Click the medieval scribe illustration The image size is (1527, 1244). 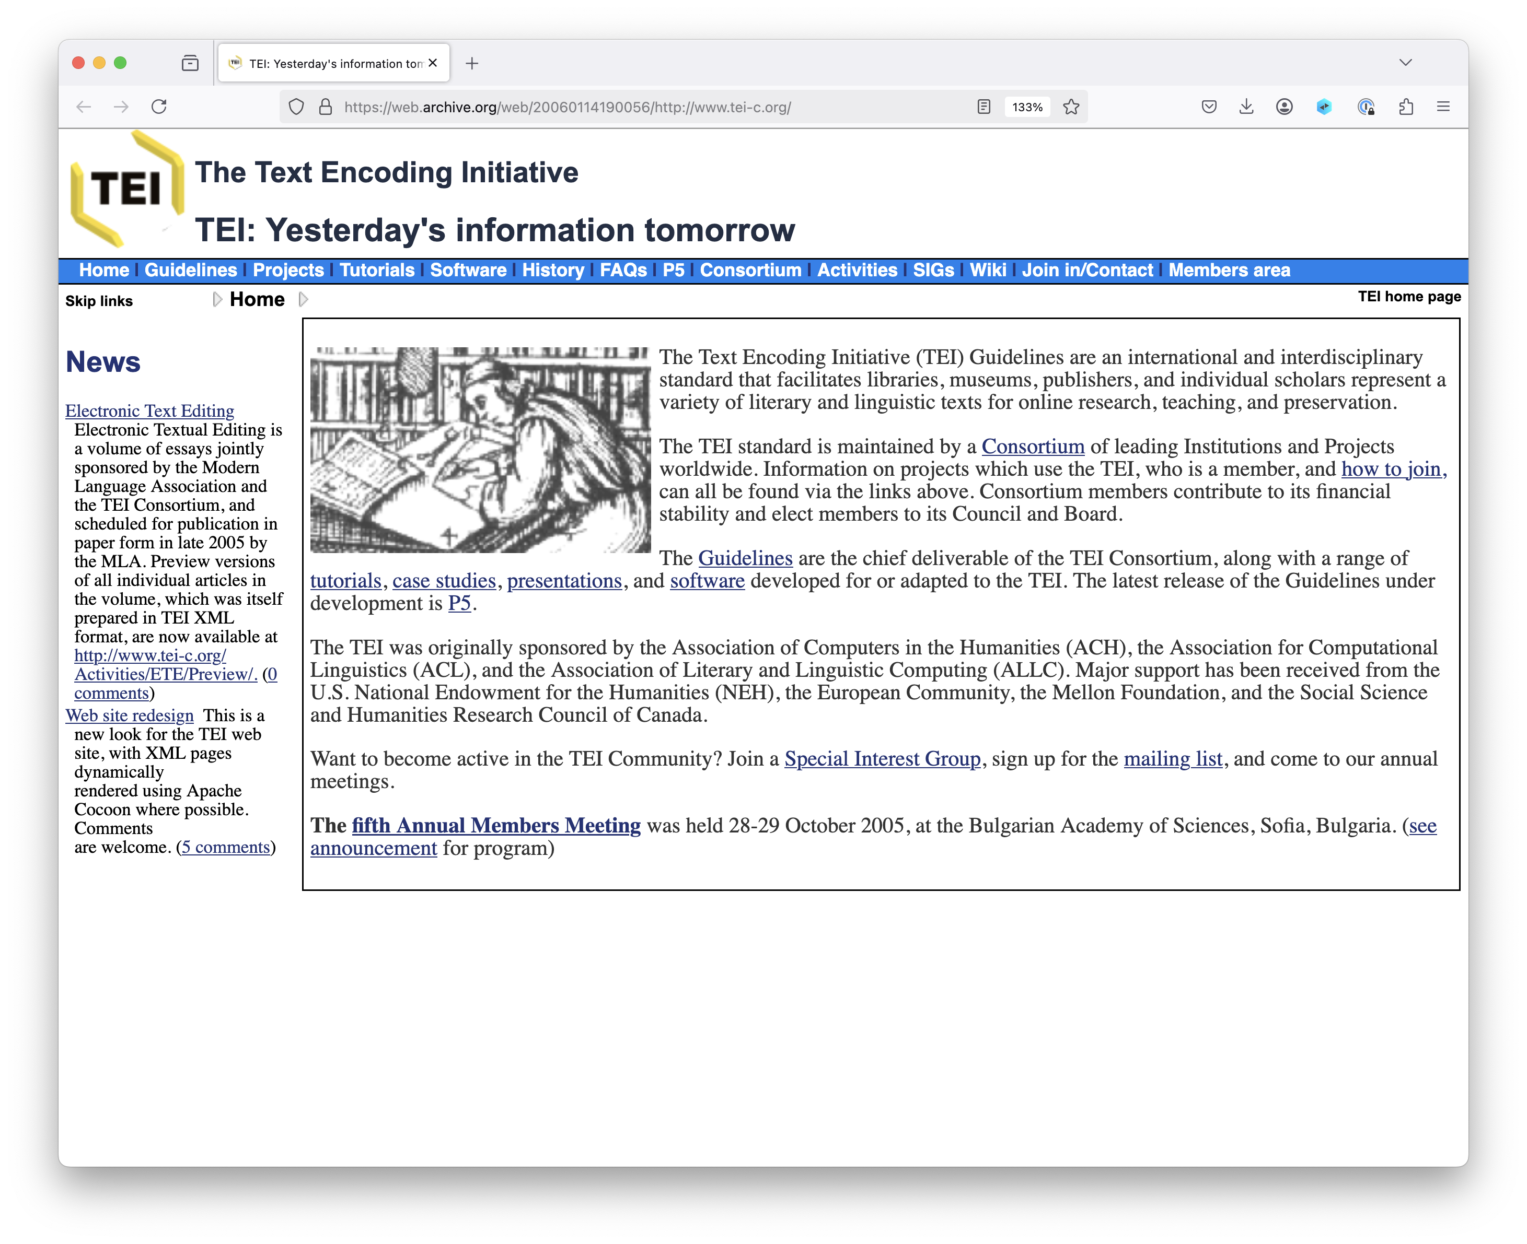click(480, 450)
